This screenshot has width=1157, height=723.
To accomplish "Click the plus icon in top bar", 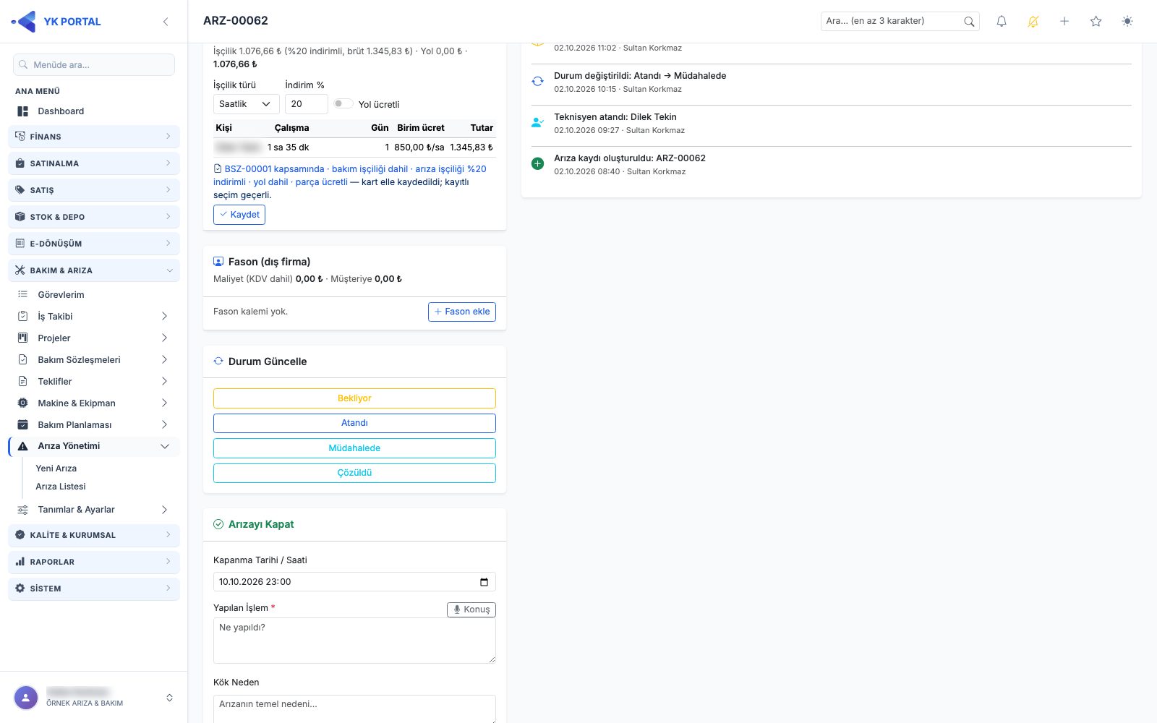I will tap(1064, 22).
